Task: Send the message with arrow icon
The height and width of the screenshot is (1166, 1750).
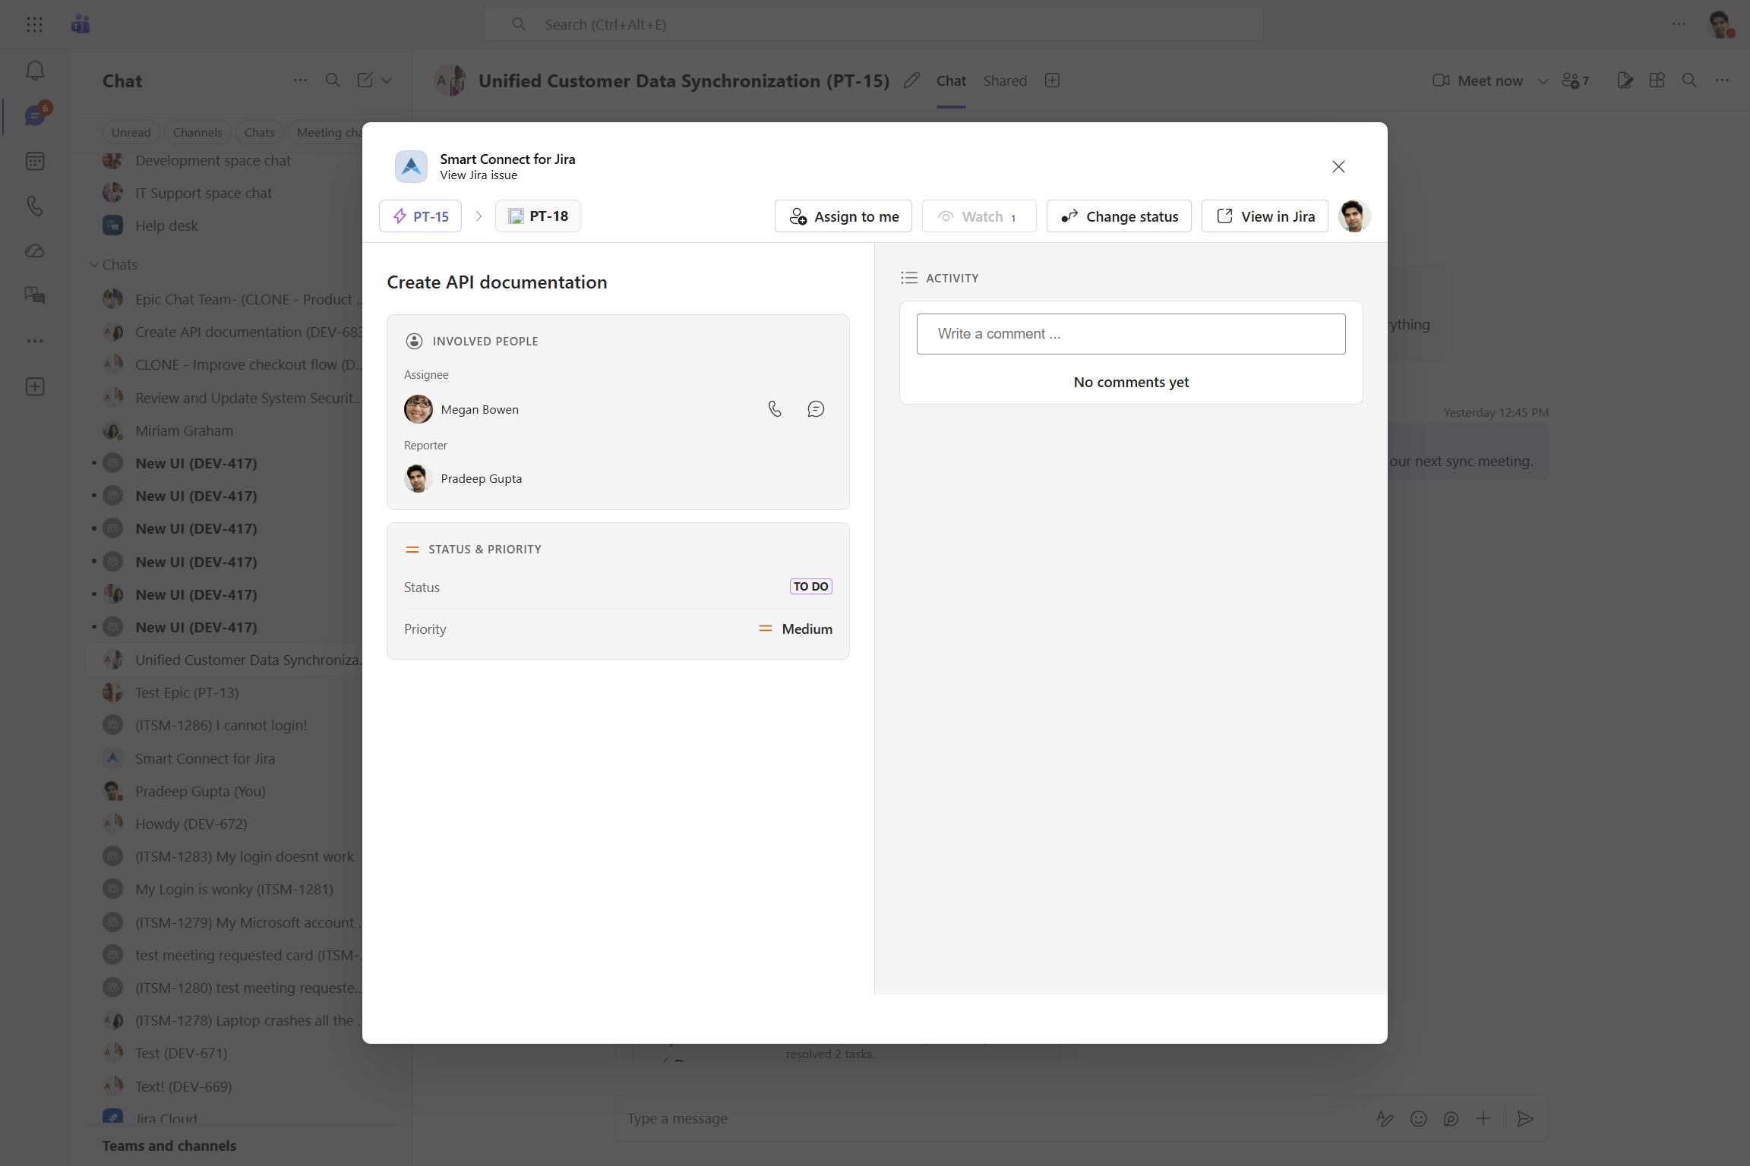Action: pos(1525,1118)
